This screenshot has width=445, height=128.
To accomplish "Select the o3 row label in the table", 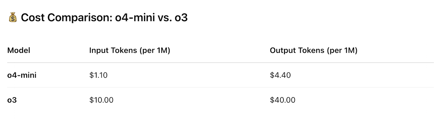I will (12, 100).
